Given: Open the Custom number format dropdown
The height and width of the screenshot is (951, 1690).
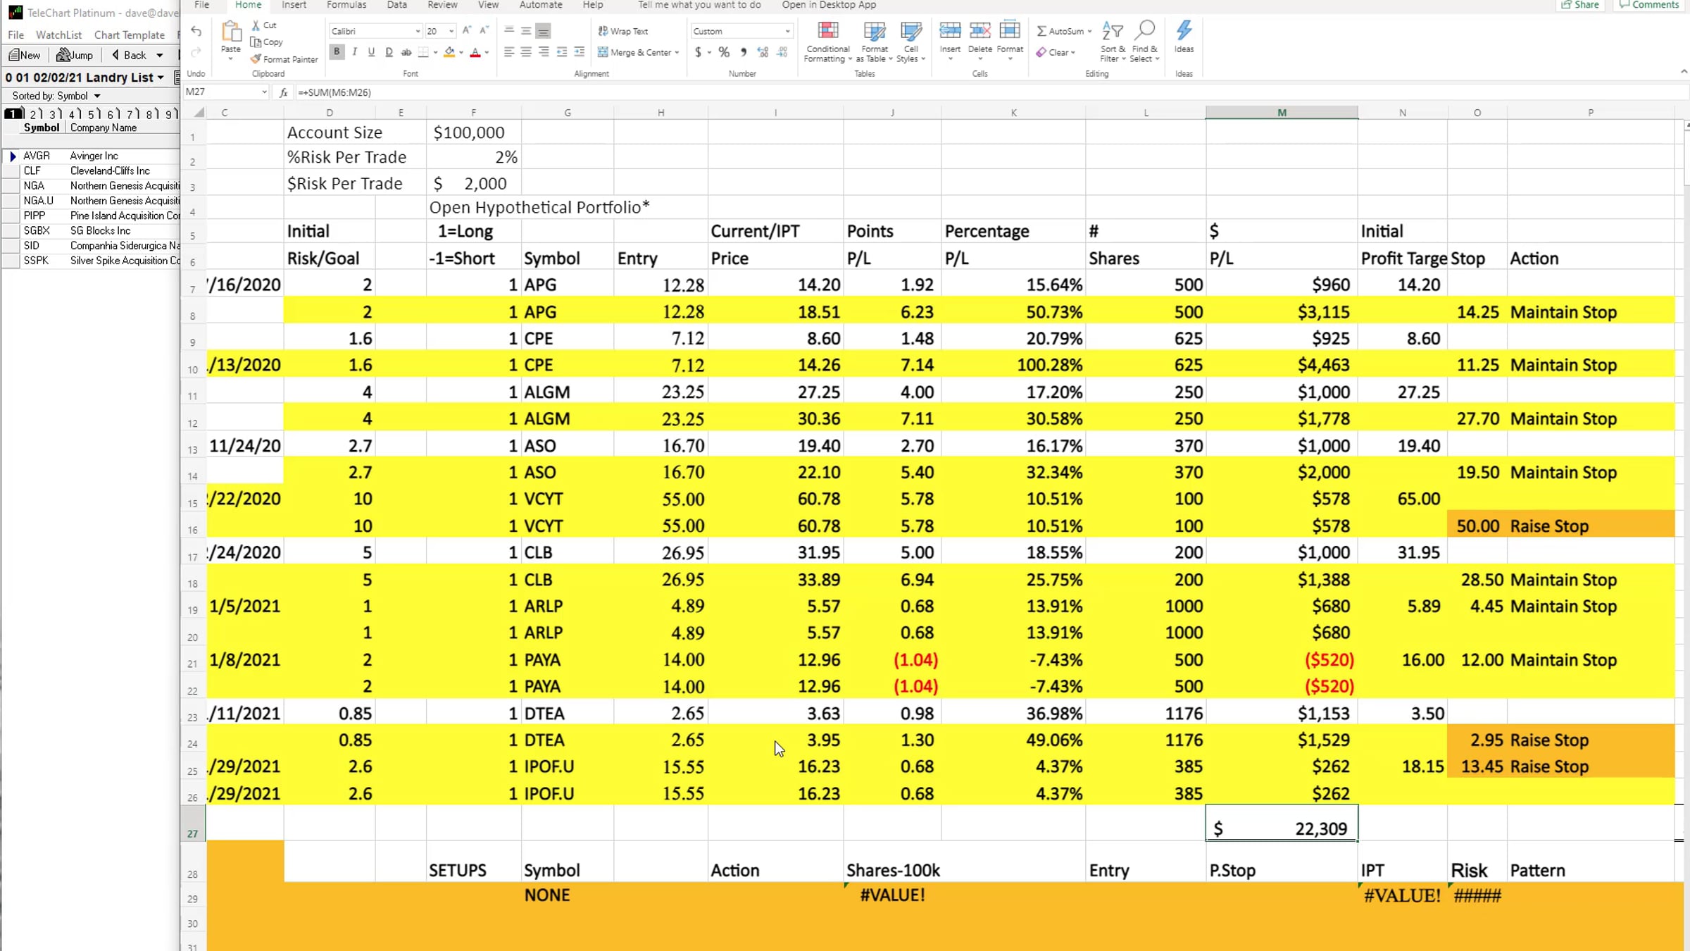Looking at the screenshot, I should pos(787,31).
